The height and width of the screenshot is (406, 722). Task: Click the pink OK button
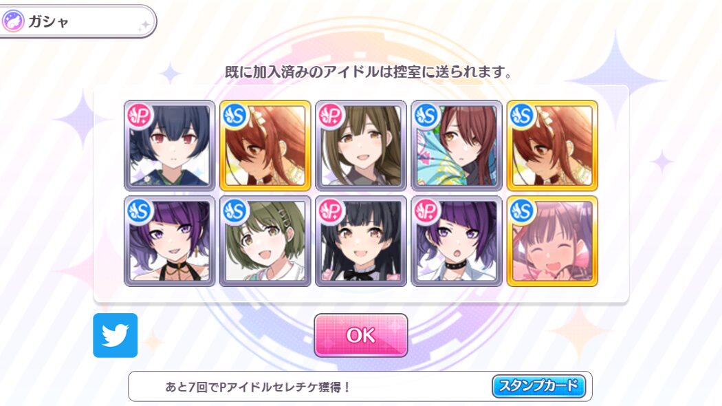point(360,335)
